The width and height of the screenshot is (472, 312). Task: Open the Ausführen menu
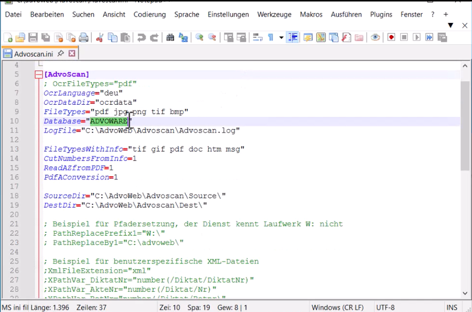click(x=346, y=14)
